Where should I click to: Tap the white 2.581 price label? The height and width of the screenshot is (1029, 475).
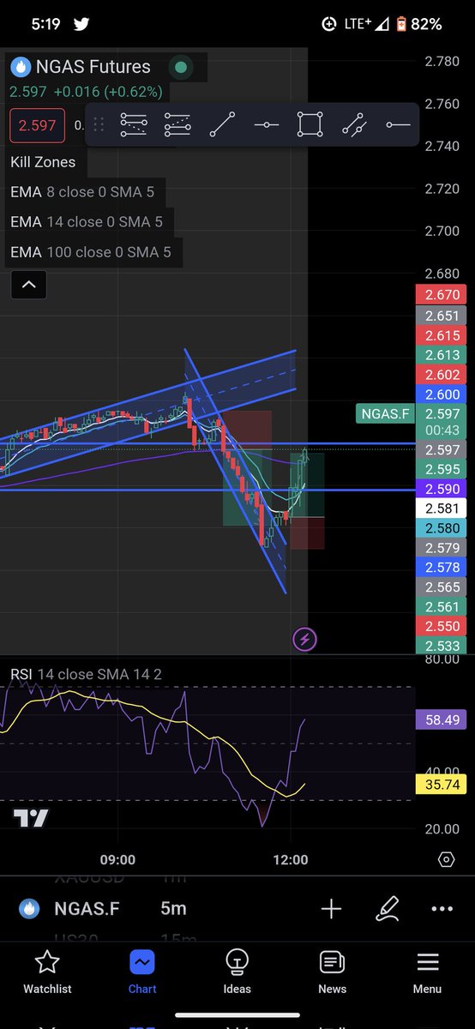[442, 508]
